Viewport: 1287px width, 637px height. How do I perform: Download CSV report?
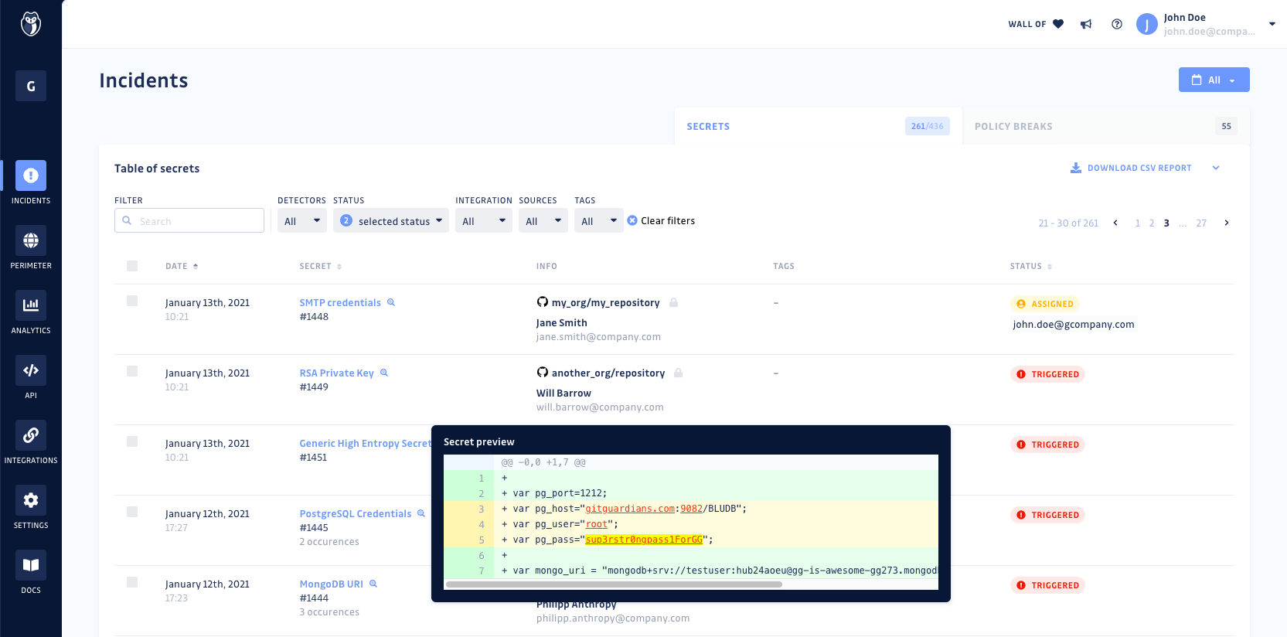(x=1131, y=168)
